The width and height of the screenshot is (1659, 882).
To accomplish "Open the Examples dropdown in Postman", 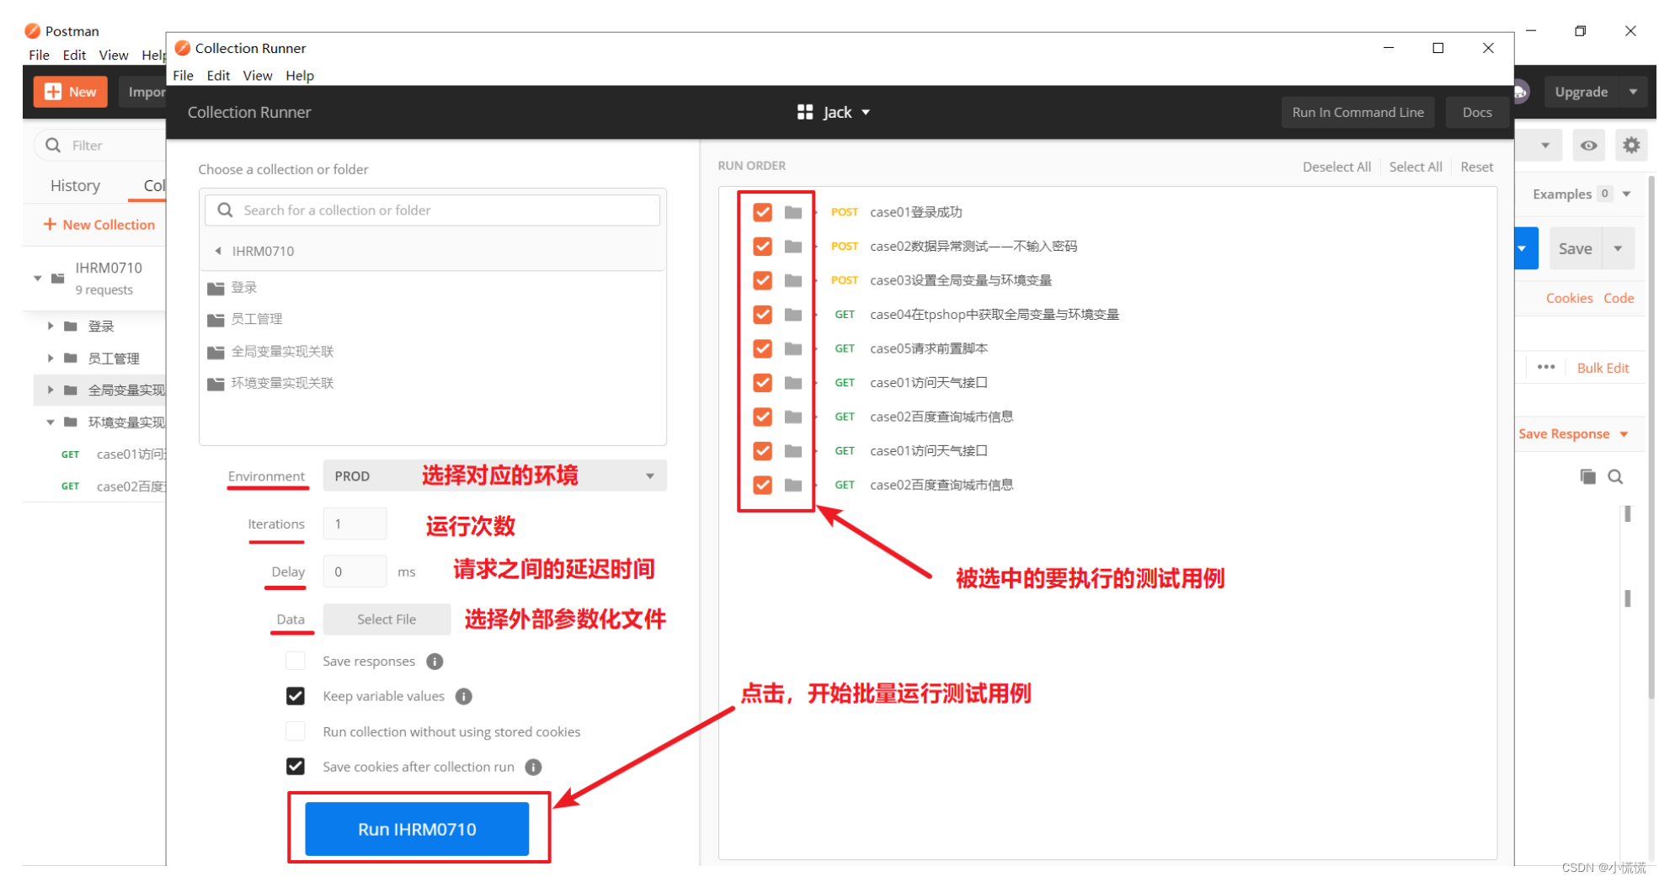I will tap(1627, 194).
